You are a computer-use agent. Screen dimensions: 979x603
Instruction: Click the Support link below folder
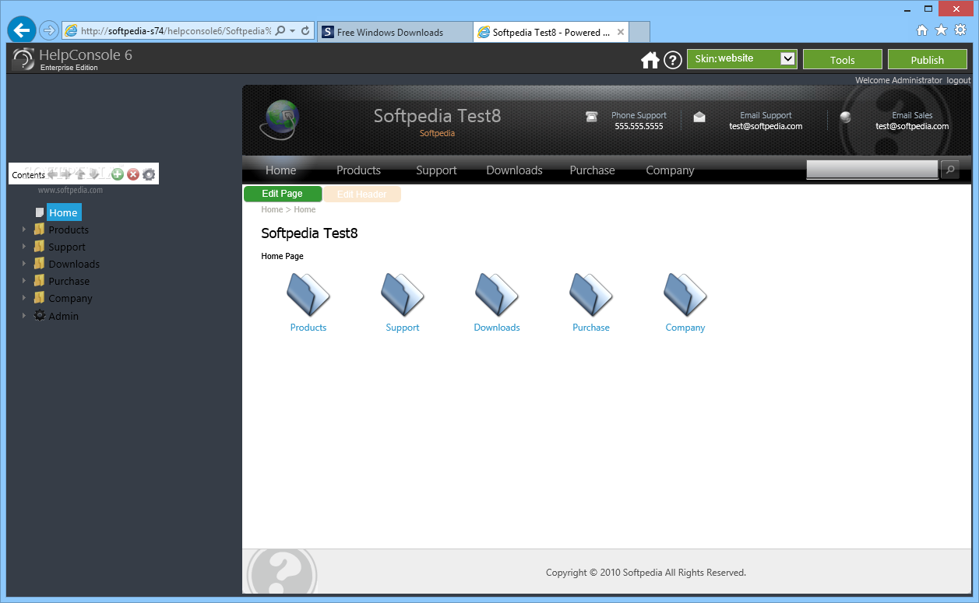(x=403, y=328)
